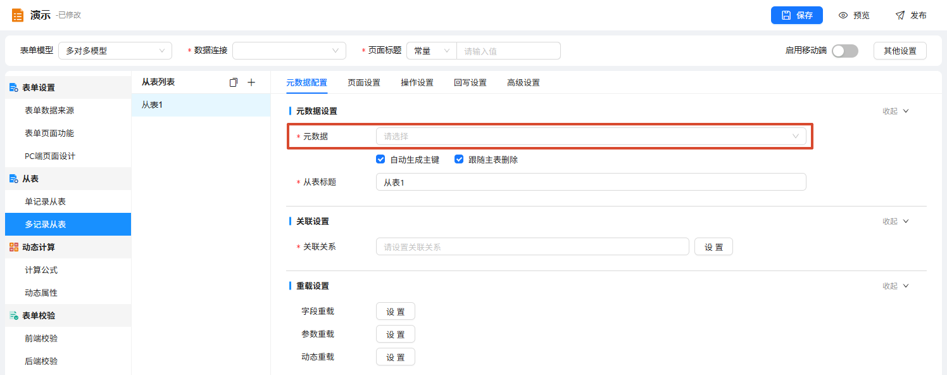This screenshot has width=947, height=375.
Task: Uncheck the 跟随主表删除 checkbox
Action: click(459, 160)
